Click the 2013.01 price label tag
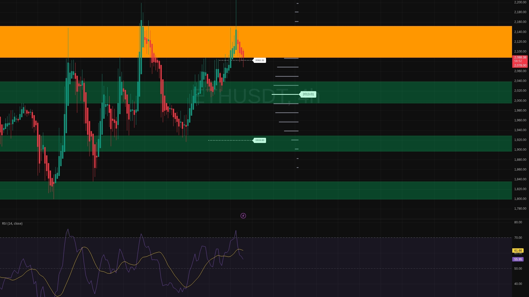This screenshot has height=297, width=529. click(x=308, y=94)
